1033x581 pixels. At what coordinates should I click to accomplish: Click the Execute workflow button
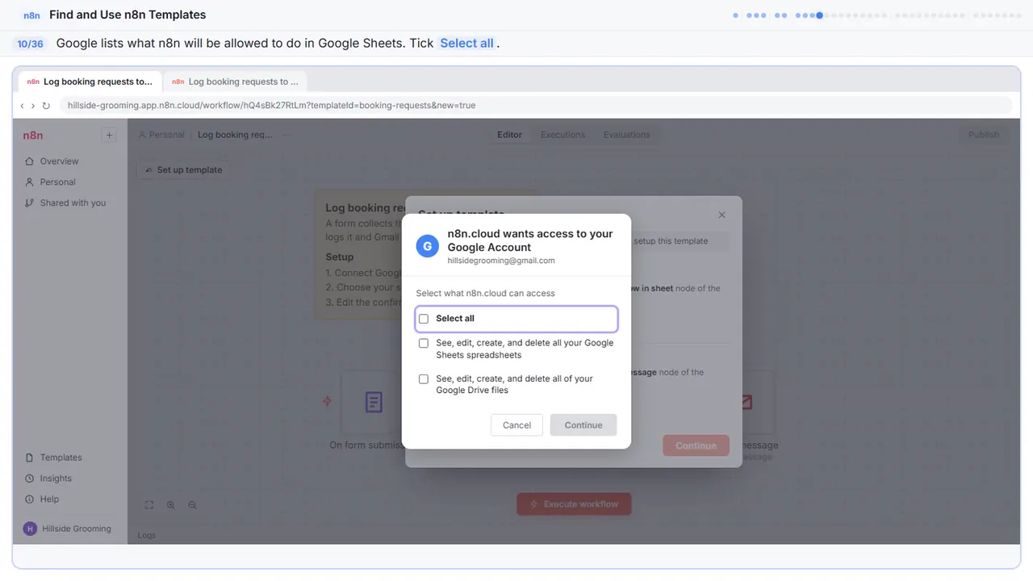pyautogui.click(x=574, y=504)
